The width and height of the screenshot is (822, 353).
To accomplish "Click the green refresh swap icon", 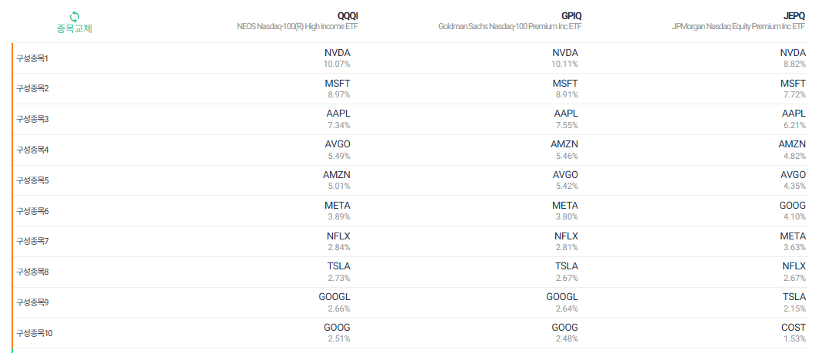I will tap(75, 17).
